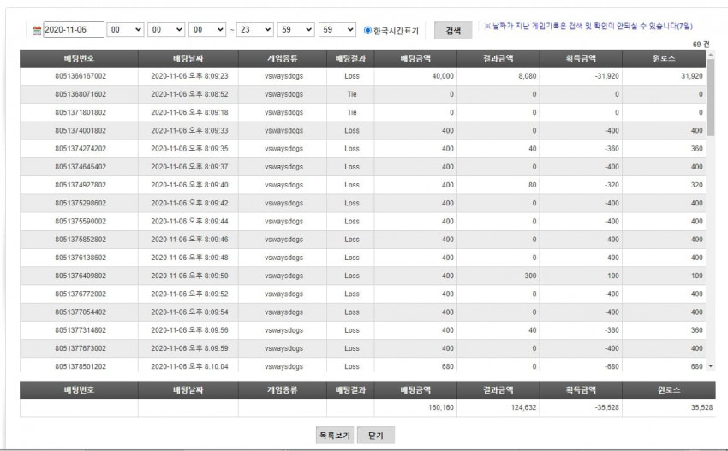Open the start hour dropdown
Viewport: 728px width, 451px height.
click(125, 30)
